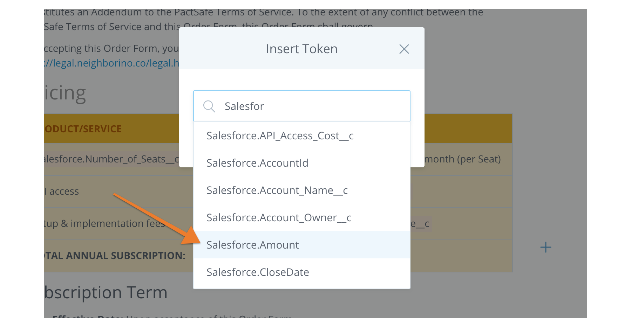Focus the token search field
The image size is (631, 327).
[x=301, y=106]
